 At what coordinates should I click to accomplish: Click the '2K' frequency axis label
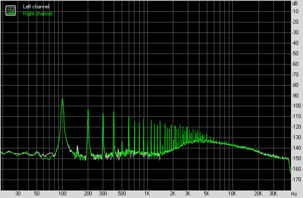pyautogui.click(x=173, y=193)
